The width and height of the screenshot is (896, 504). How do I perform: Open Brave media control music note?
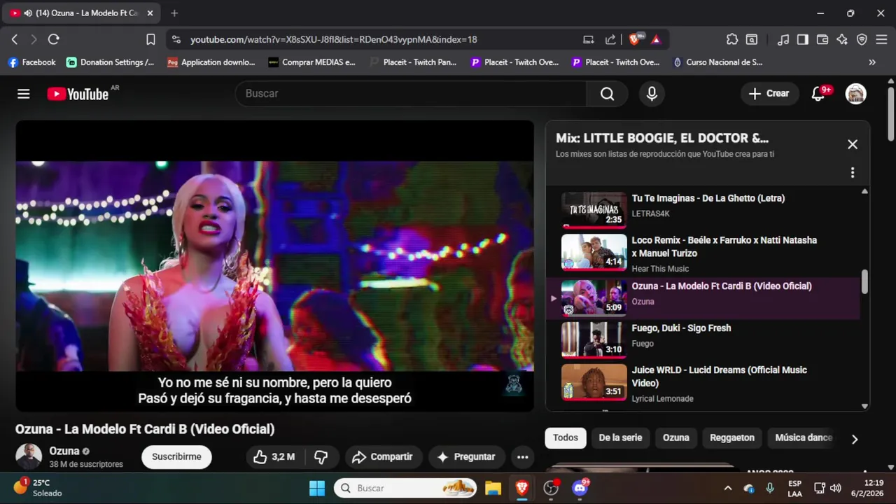[783, 40]
